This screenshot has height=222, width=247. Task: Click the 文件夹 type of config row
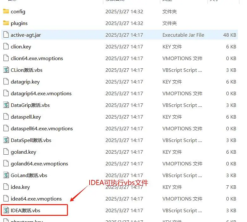(x=169, y=12)
